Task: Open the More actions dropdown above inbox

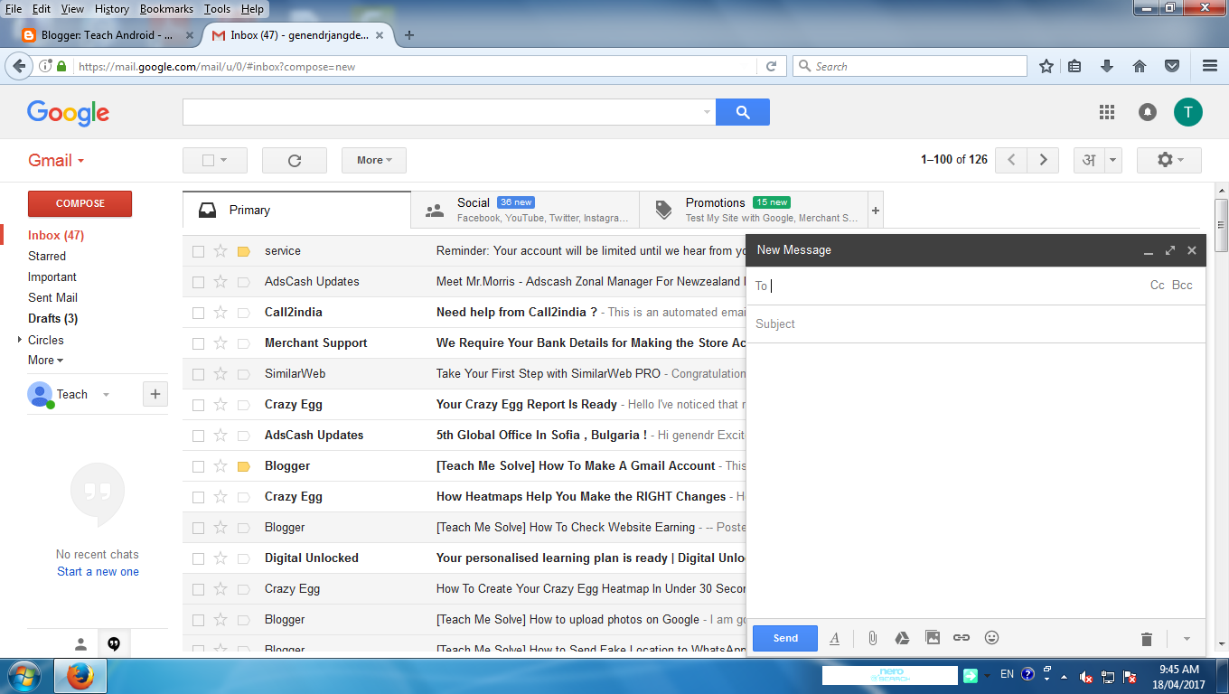Action: click(373, 160)
